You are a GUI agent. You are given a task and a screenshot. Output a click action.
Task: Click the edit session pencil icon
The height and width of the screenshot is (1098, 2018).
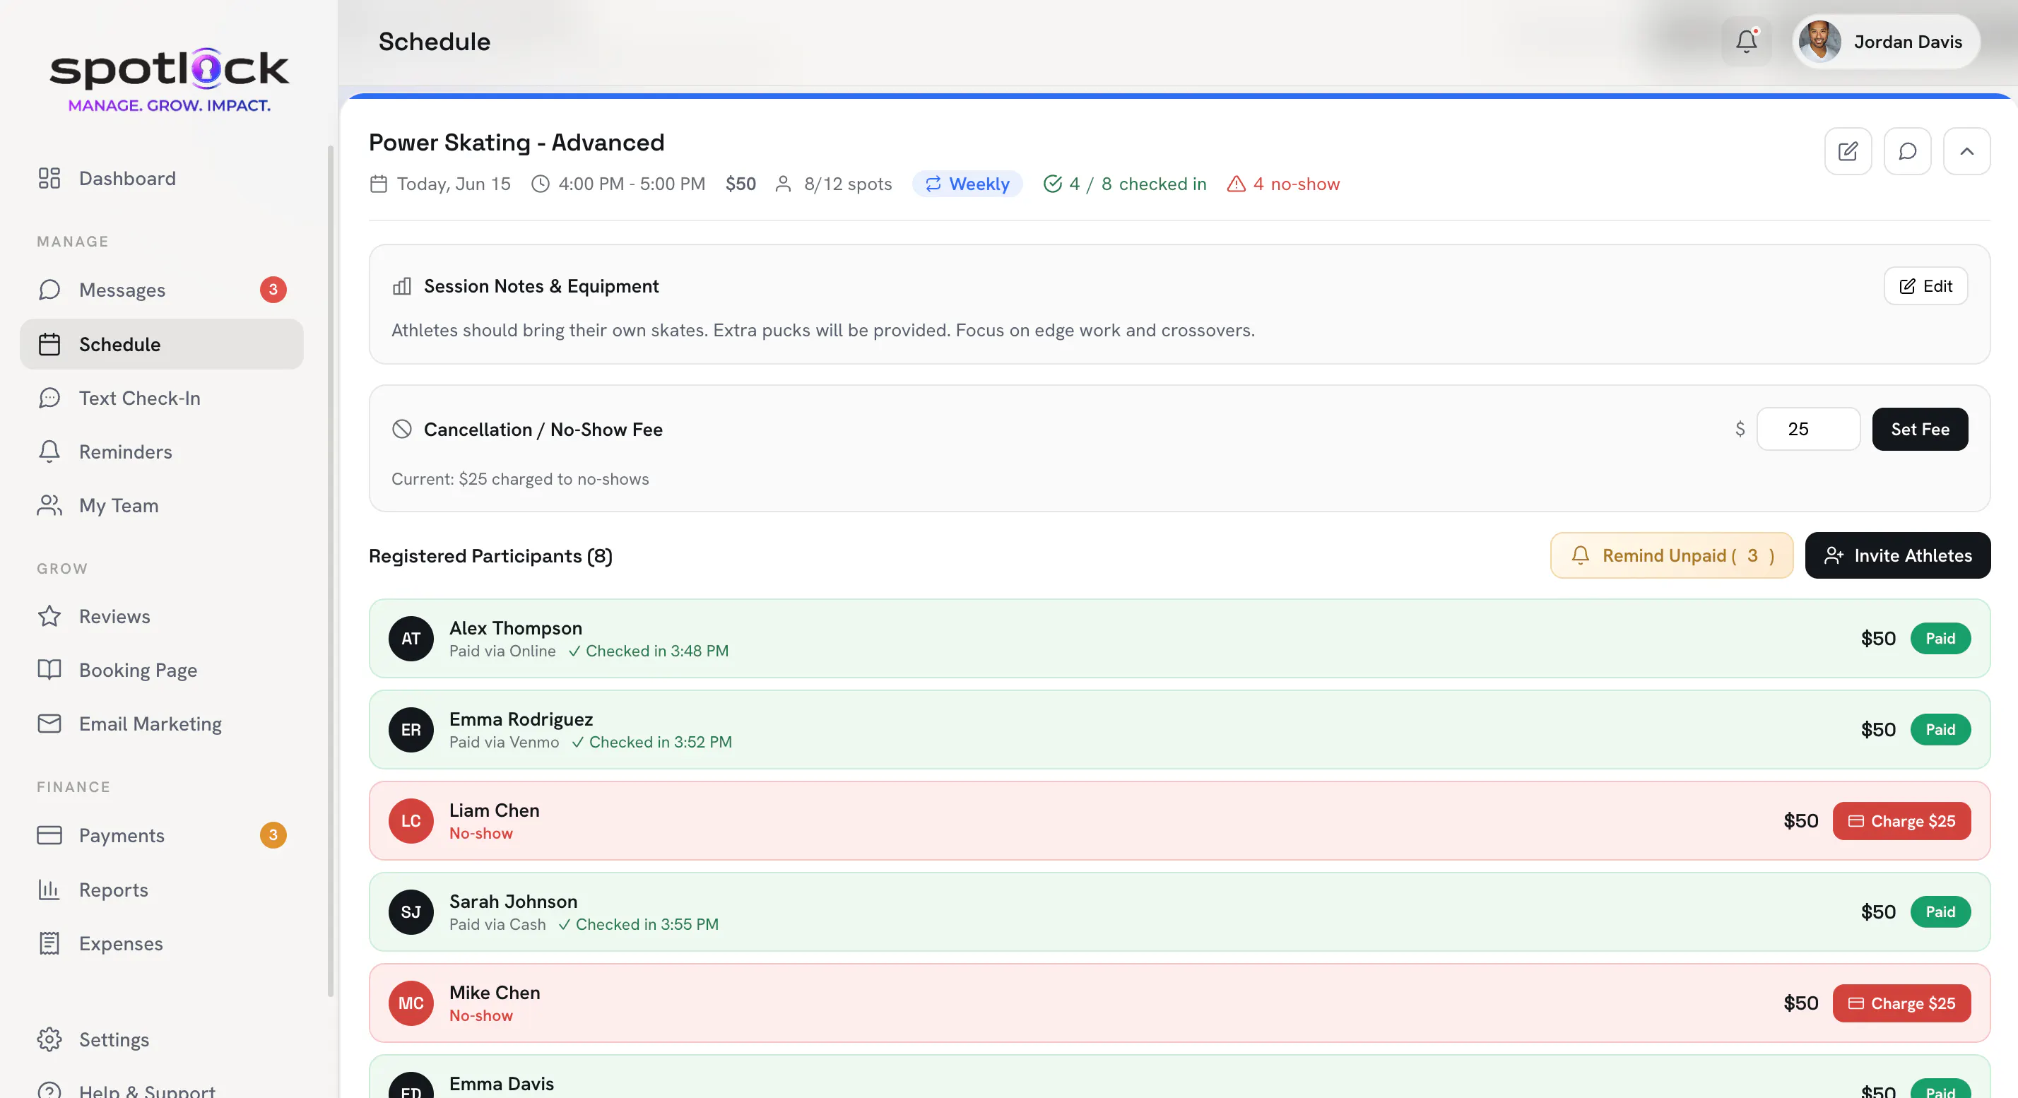tap(1847, 151)
